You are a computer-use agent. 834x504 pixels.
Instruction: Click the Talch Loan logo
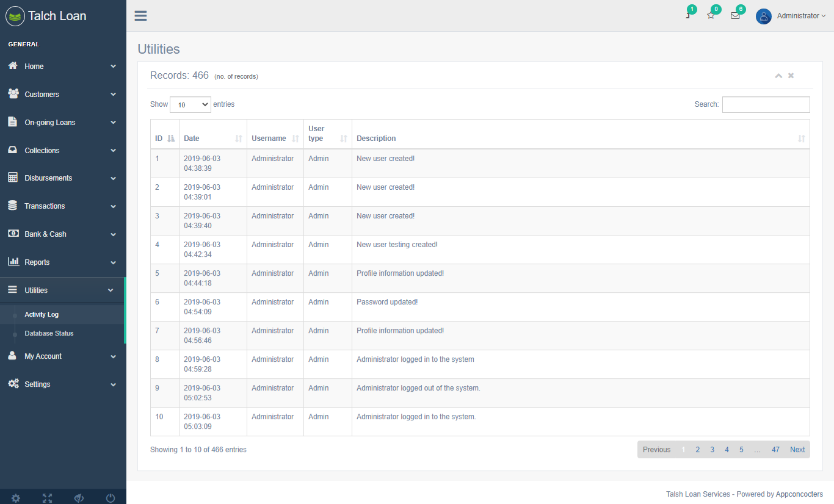coord(46,16)
